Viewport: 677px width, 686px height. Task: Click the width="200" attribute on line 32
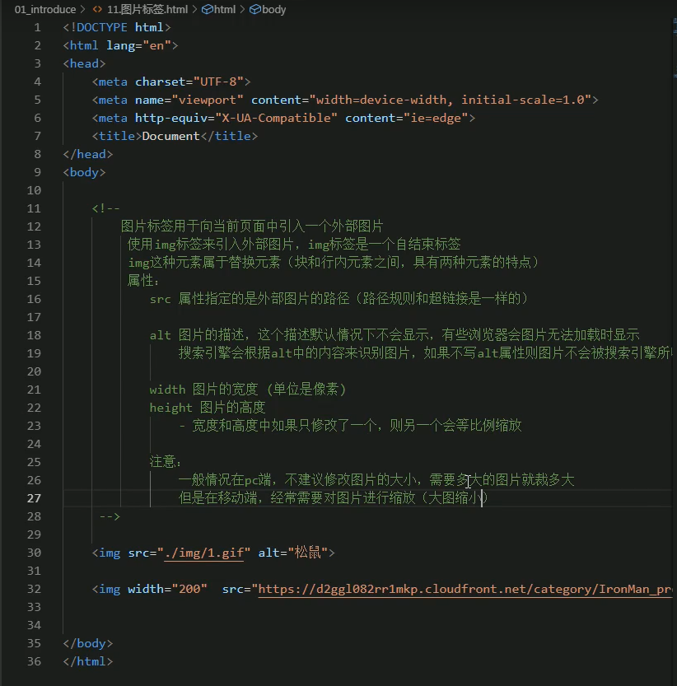167,589
